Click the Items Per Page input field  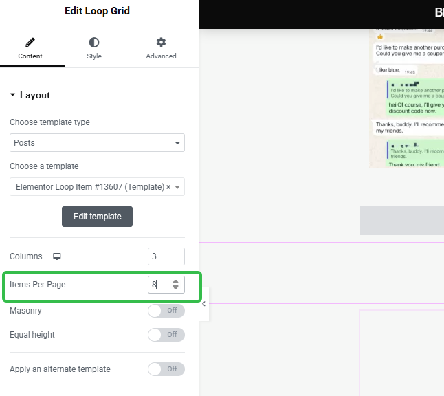tap(159, 284)
